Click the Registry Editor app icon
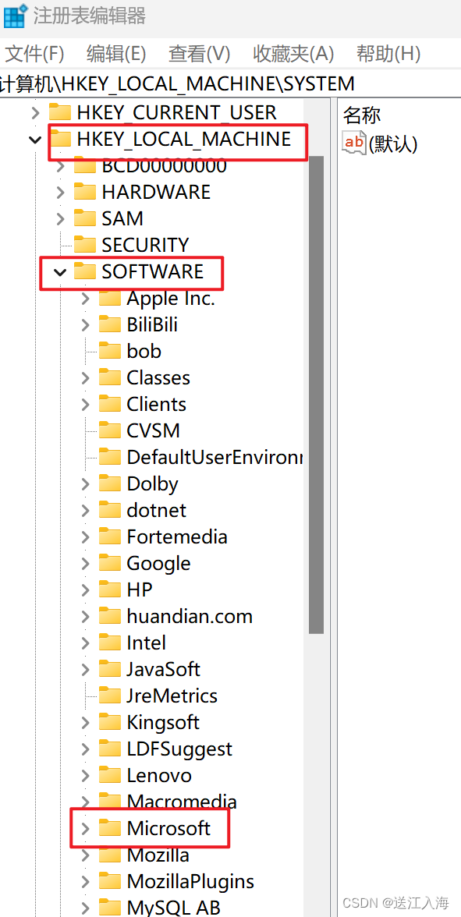 pyautogui.click(x=15, y=16)
